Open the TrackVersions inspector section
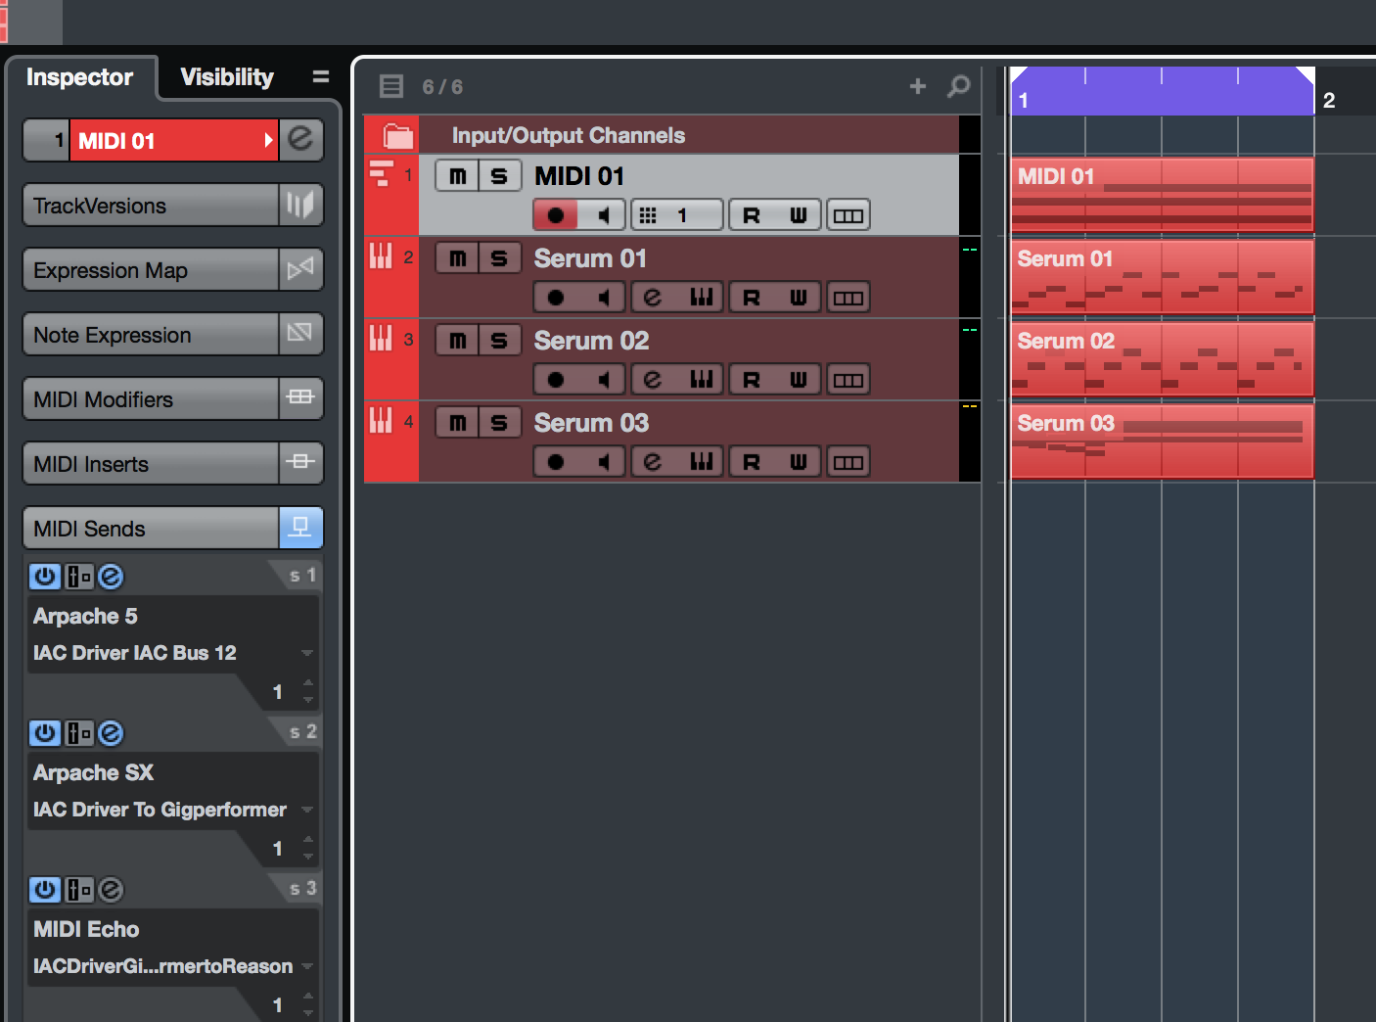Viewport: 1376px width, 1022px height. [152, 206]
